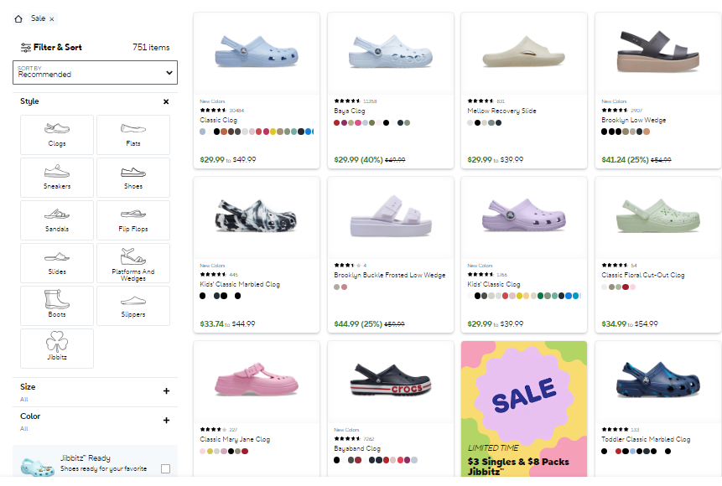Go to the home breadcrumb icon
Screen dimensions: 722x486
(18, 19)
